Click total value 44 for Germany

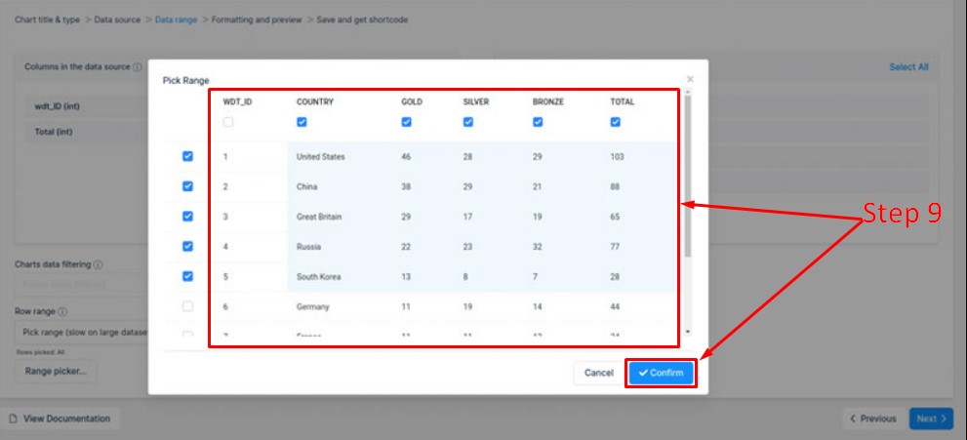point(615,307)
